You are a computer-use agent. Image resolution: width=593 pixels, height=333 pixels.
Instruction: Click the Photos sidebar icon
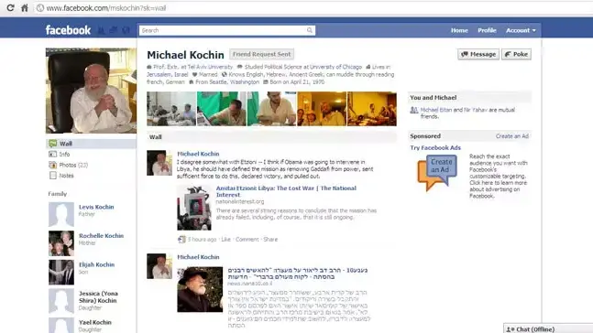[53, 165]
